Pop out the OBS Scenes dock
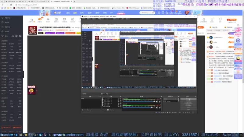Image resolution: width=244 pixels, height=137 pixels. pos(100,97)
